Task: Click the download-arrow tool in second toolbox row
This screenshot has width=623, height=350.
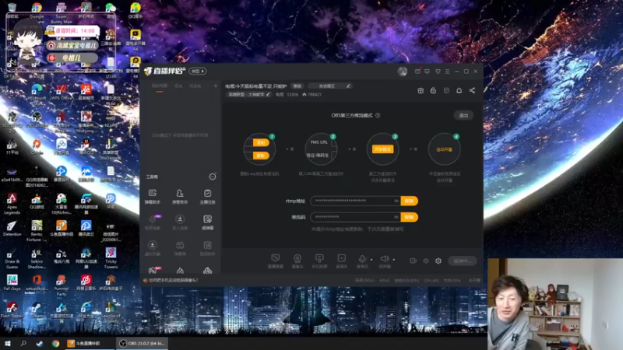Action: [x=180, y=222]
